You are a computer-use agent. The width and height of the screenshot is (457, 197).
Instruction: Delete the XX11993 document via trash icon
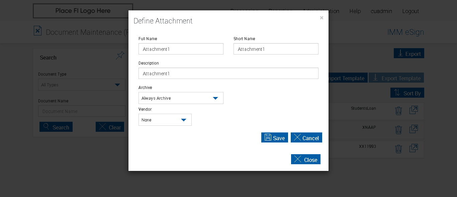point(398,149)
